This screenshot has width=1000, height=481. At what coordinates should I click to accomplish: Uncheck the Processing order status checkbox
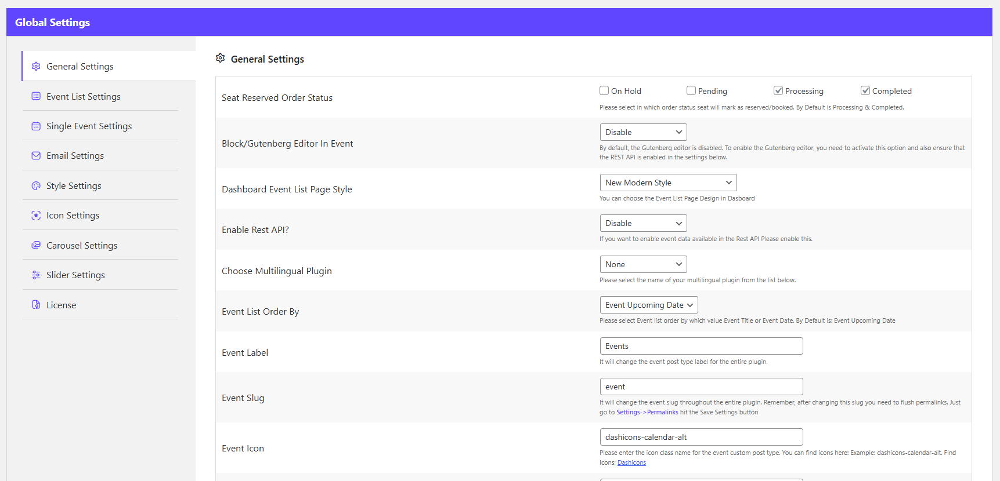coord(778,90)
